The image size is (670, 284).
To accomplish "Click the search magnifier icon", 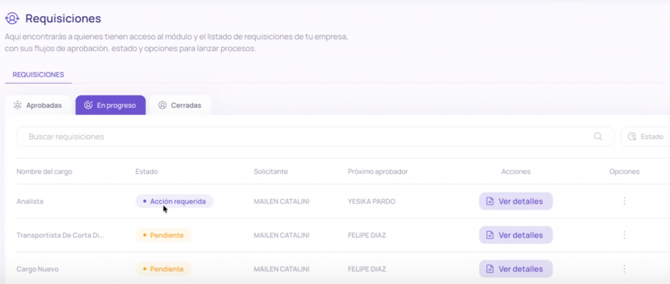I will click(x=597, y=136).
